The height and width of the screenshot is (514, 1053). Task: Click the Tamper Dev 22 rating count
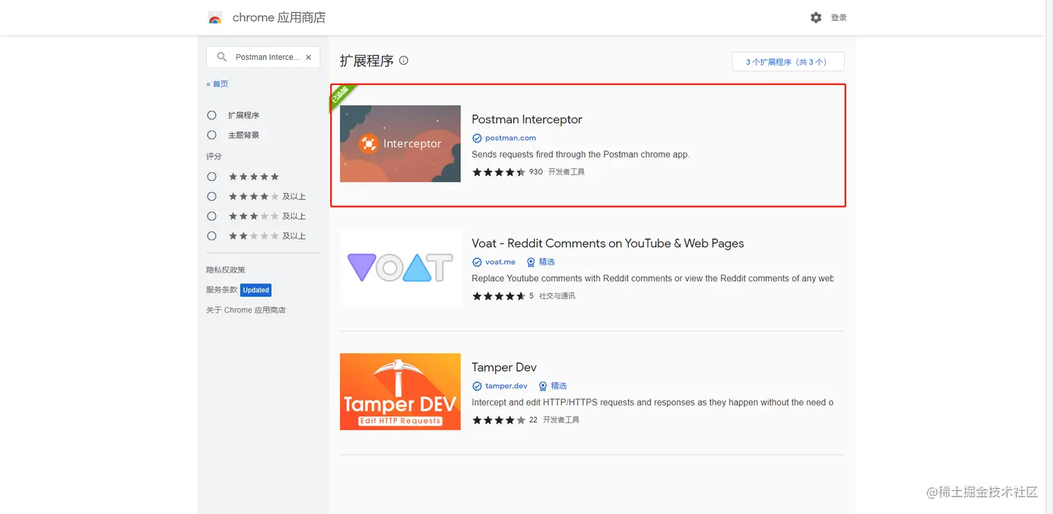(533, 420)
